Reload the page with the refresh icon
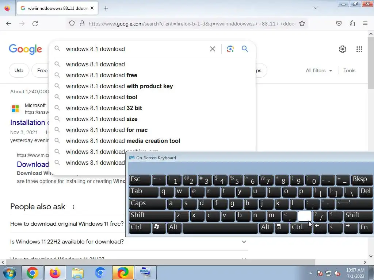Viewport: 374px width, 280px height. tap(35, 24)
